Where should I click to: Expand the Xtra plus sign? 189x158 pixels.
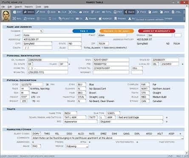click(90, 142)
